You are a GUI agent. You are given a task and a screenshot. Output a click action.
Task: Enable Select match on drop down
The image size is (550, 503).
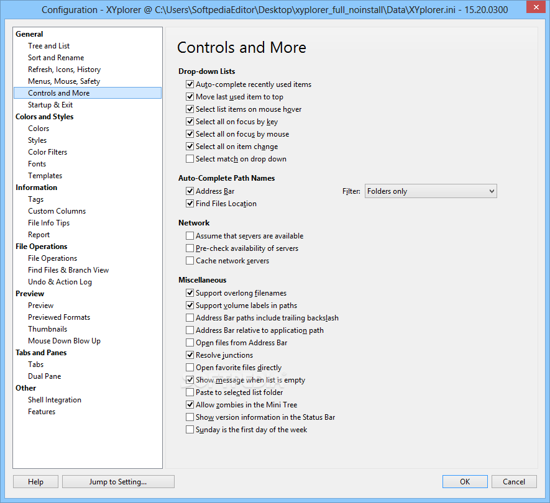[190, 159]
